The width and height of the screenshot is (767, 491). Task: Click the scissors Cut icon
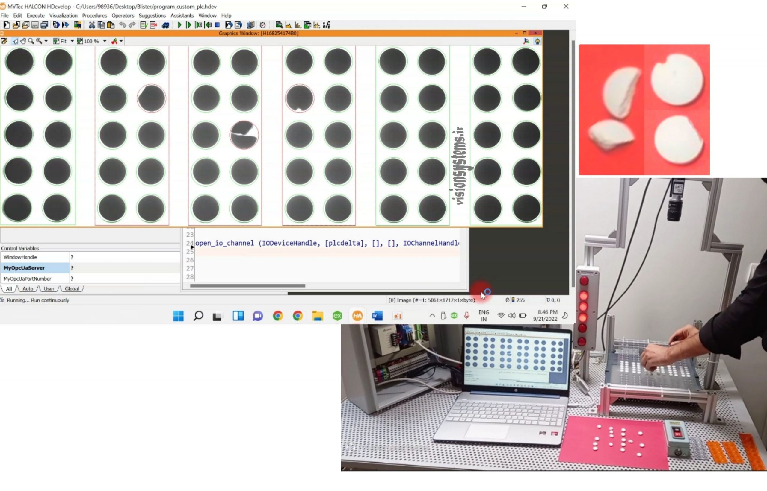point(92,25)
